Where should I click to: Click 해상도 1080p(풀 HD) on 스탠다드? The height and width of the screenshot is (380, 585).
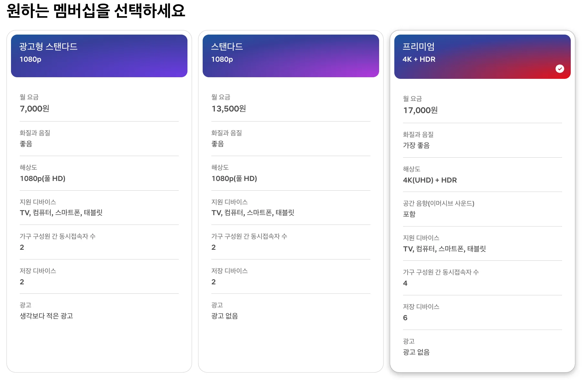pos(234,178)
